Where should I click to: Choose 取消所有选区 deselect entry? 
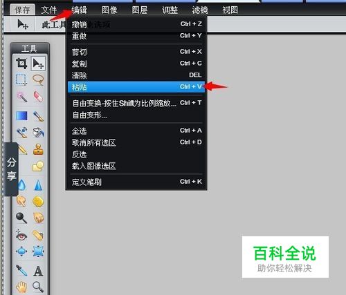136,142
